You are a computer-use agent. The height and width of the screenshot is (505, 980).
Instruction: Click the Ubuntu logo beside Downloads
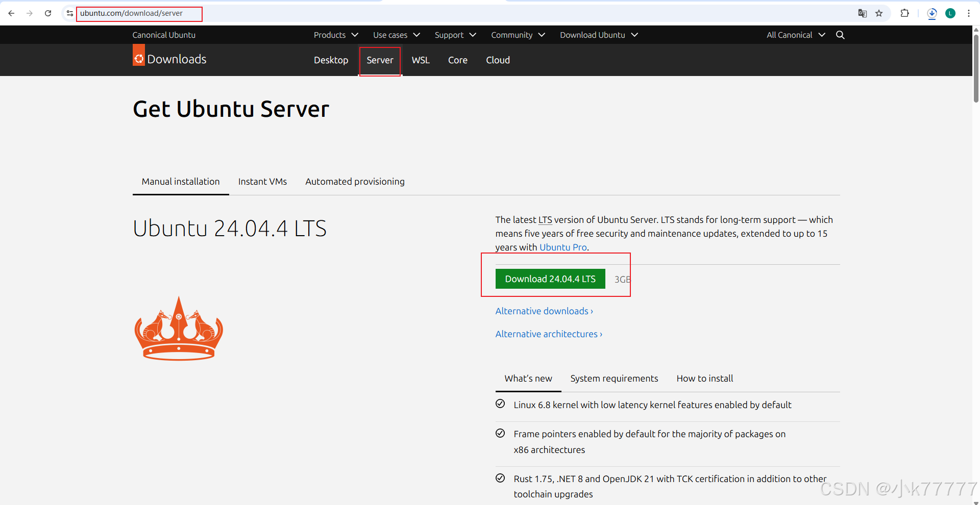pos(139,55)
